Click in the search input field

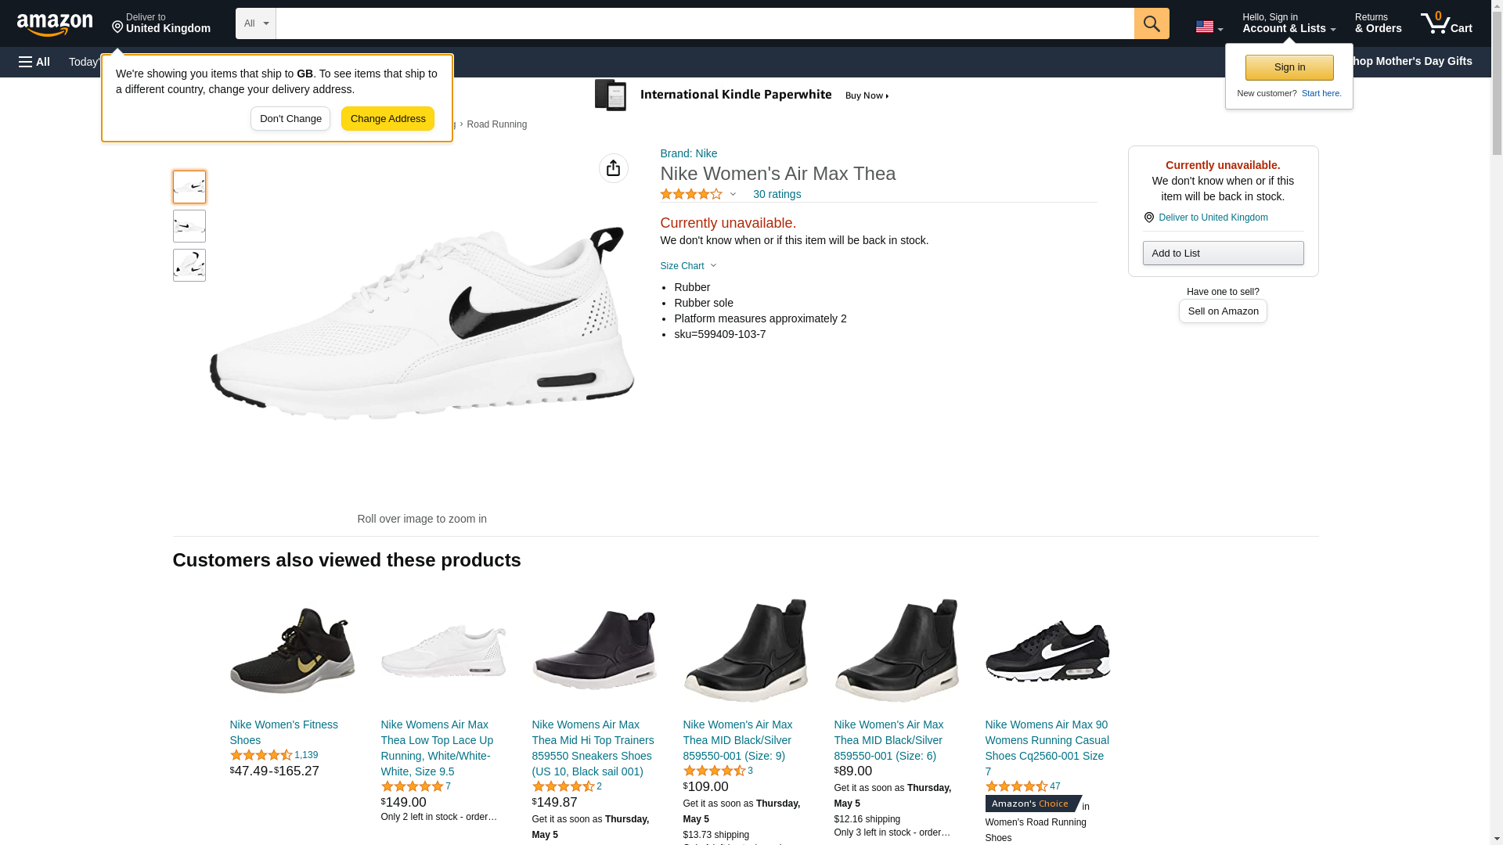pyautogui.click(x=704, y=23)
